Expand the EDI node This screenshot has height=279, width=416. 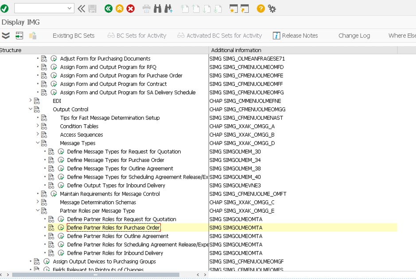coord(31,100)
